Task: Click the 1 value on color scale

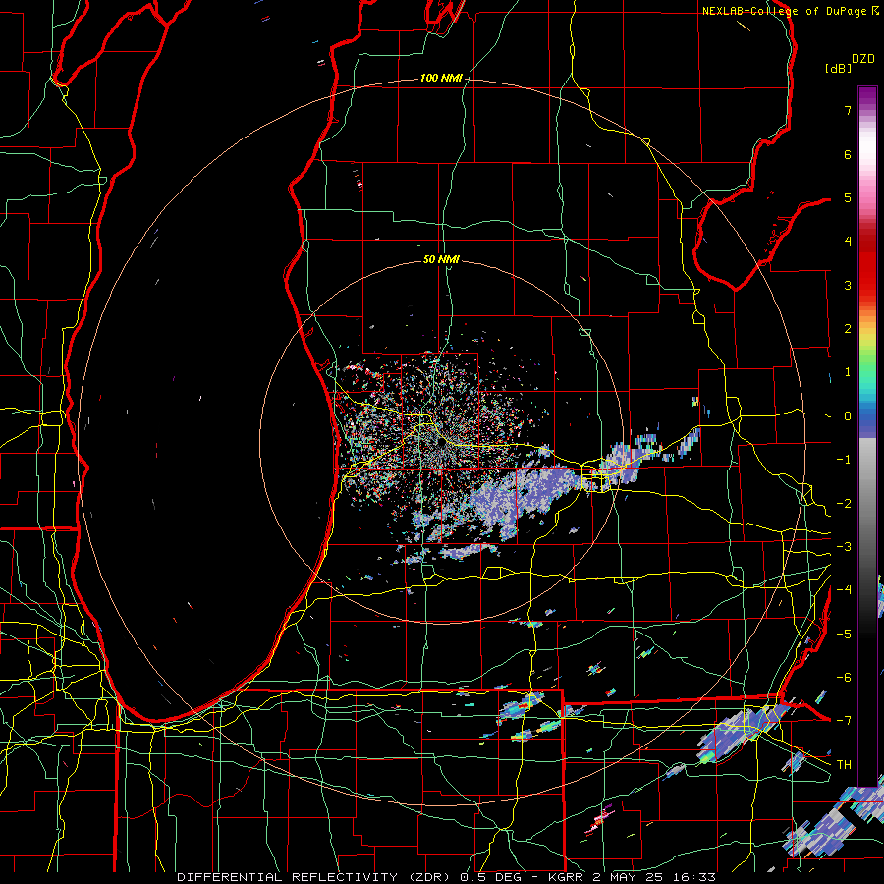Action: [x=848, y=372]
